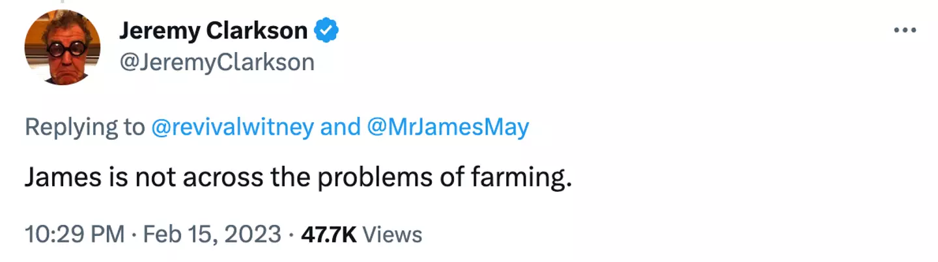Click the @JeremyClarkson handle below the name
The image size is (938, 262).
coord(218,62)
